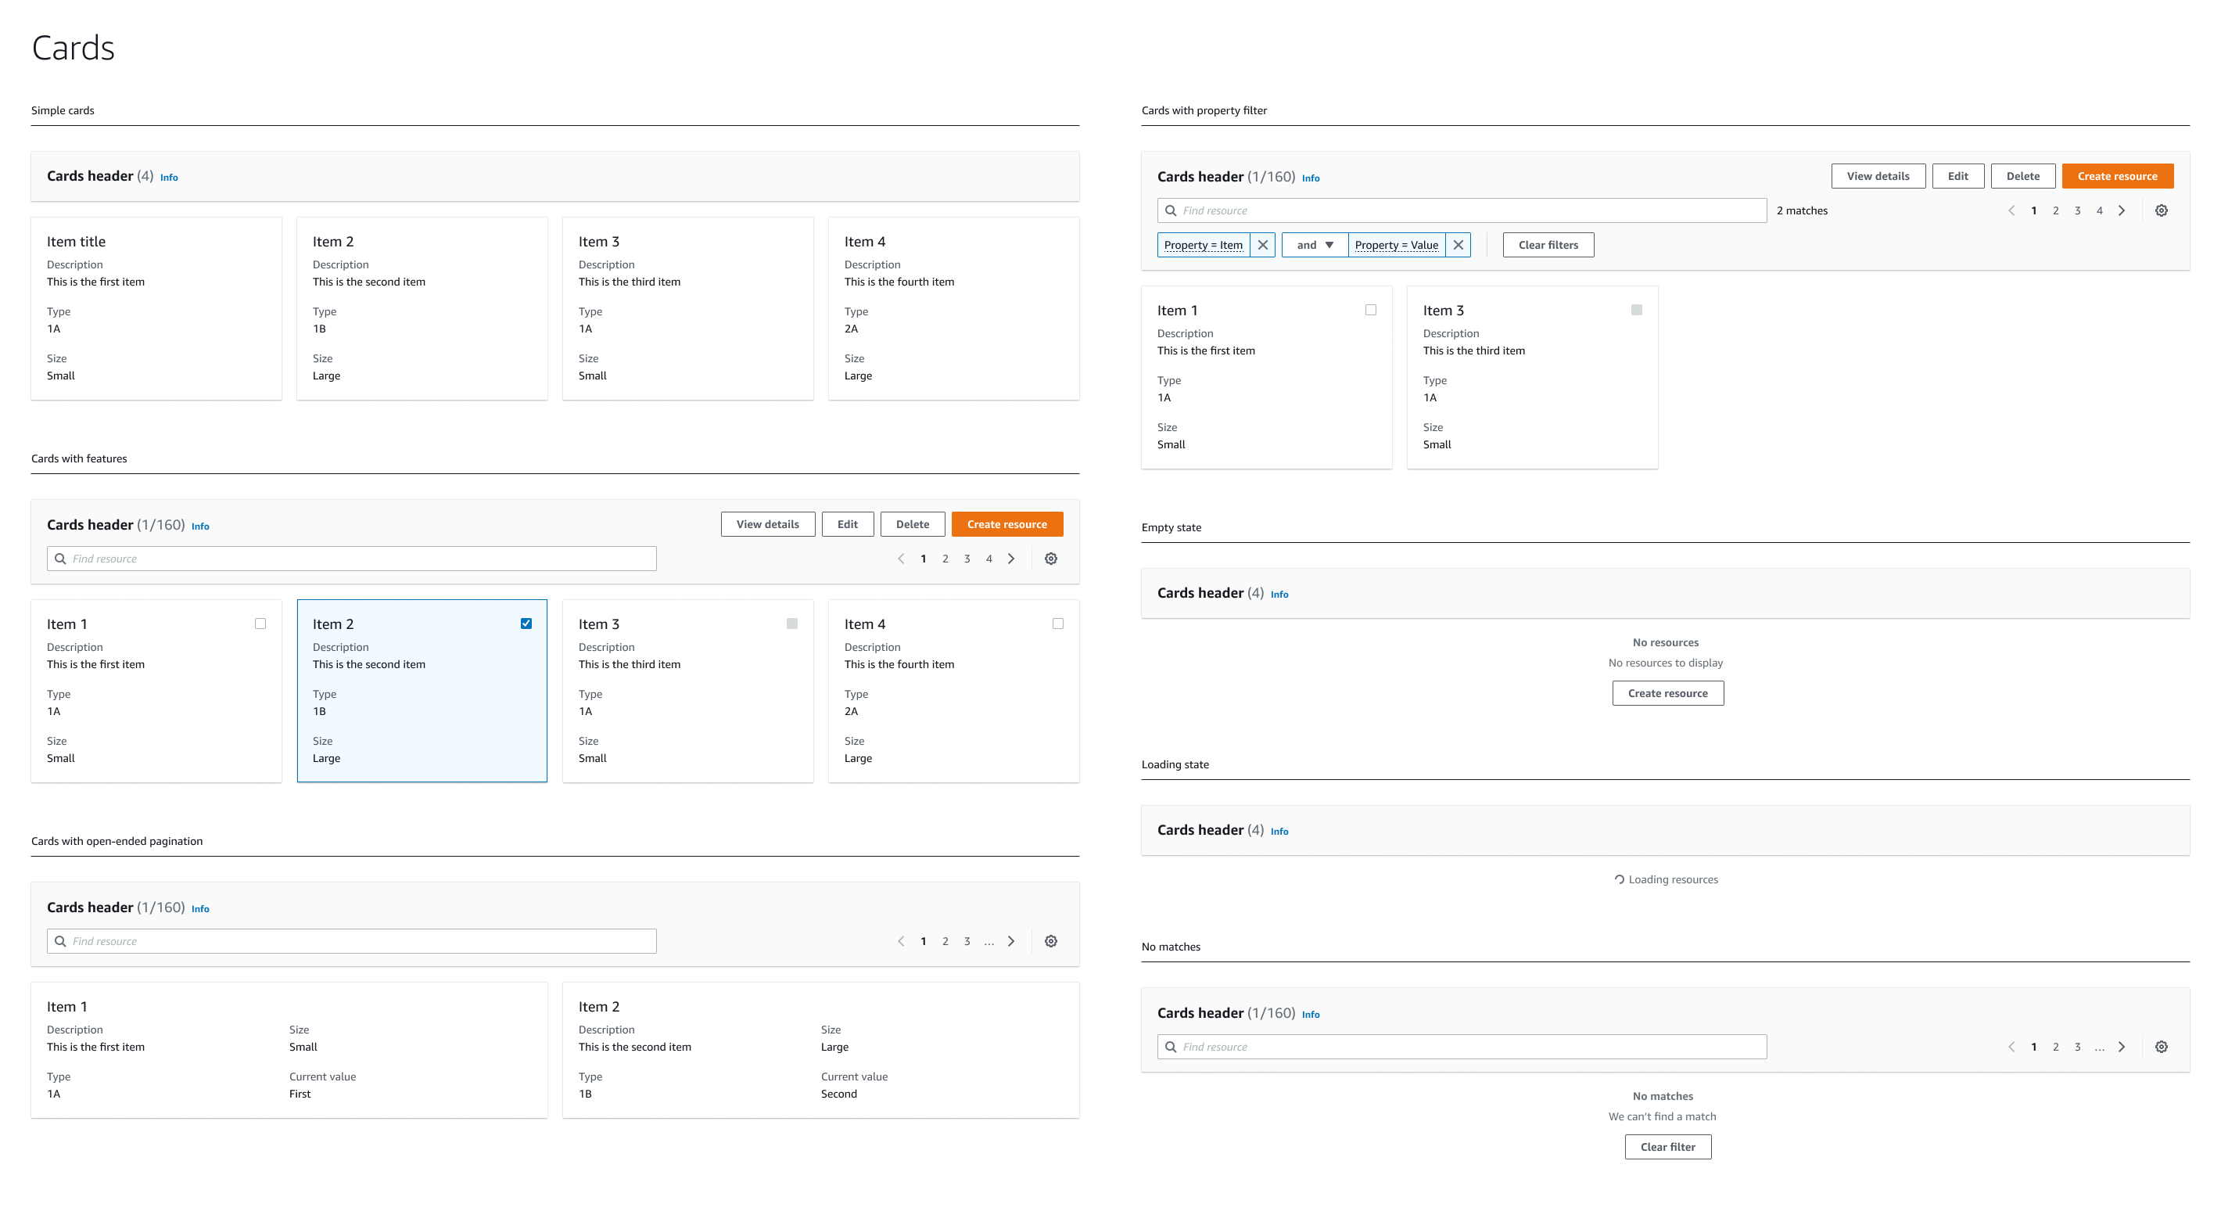2221x1222 pixels.
Task: Open settings gear in No matches section
Action: 2161,1047
